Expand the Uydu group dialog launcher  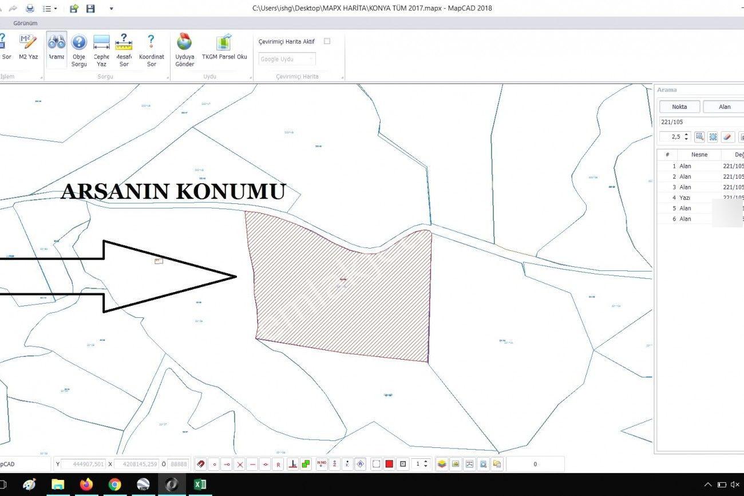click(x=250, y=77)
